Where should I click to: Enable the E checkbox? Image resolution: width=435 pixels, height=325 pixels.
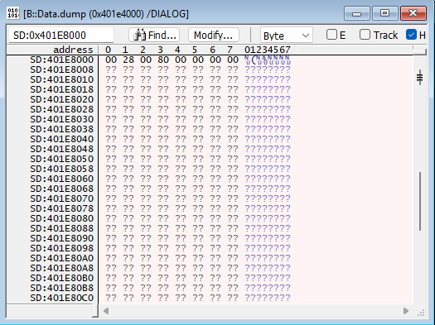click(x=331, y=35)
